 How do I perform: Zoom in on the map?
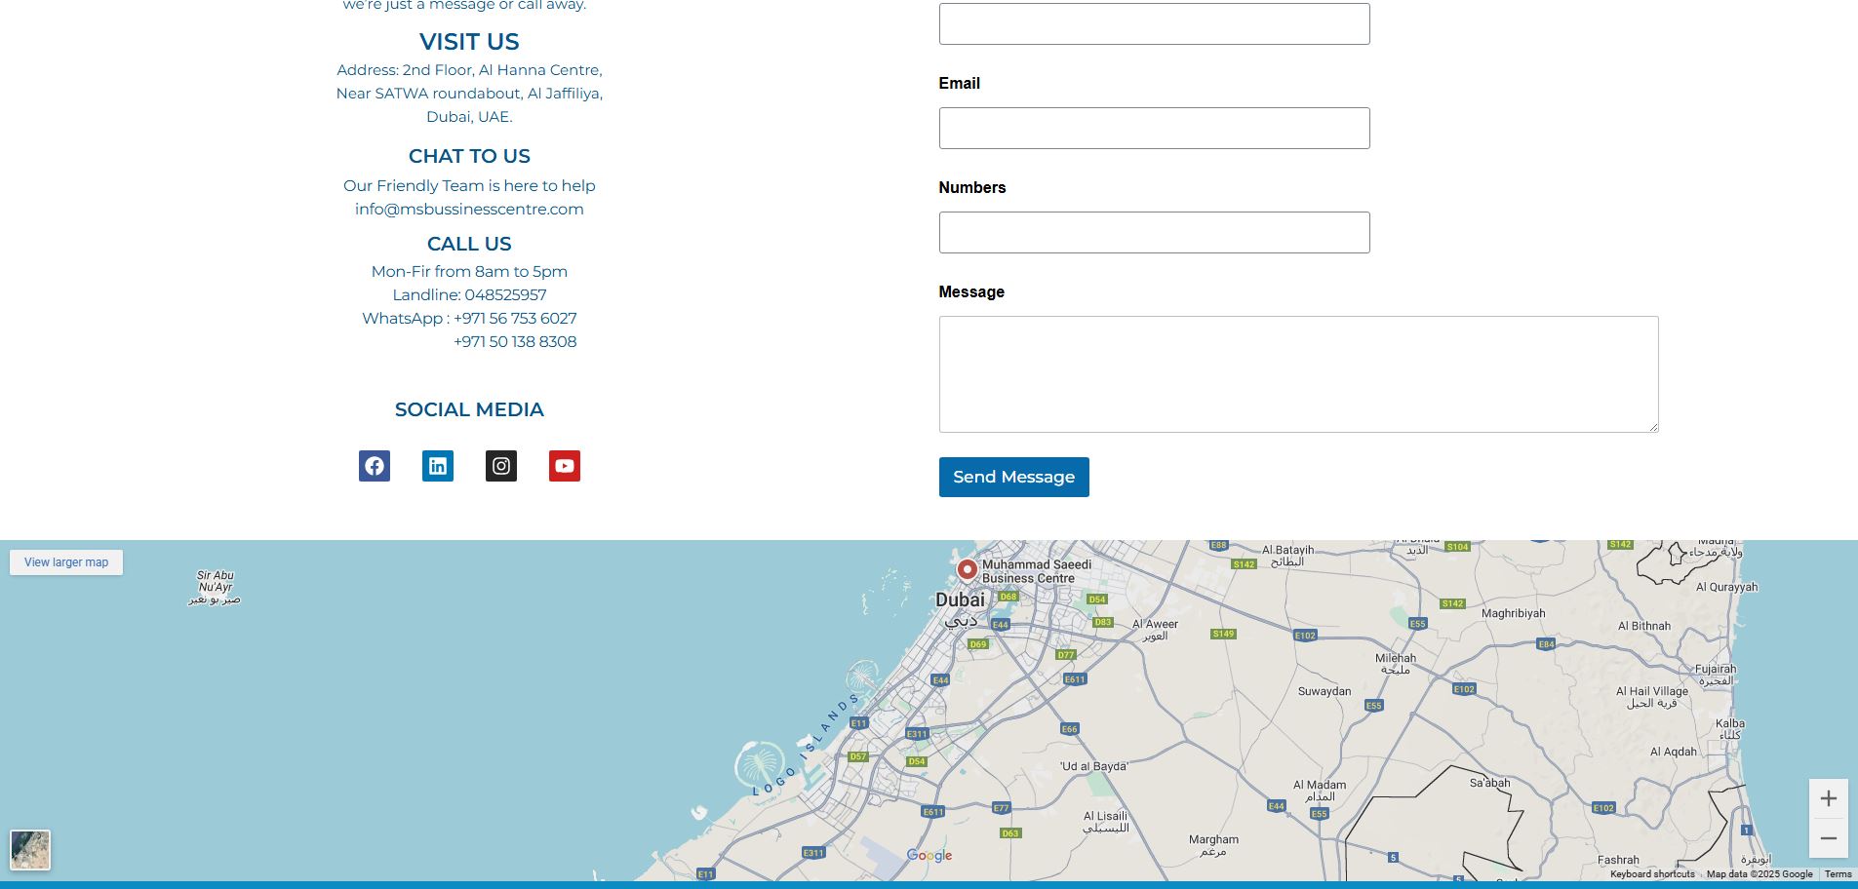[1828, 799]
